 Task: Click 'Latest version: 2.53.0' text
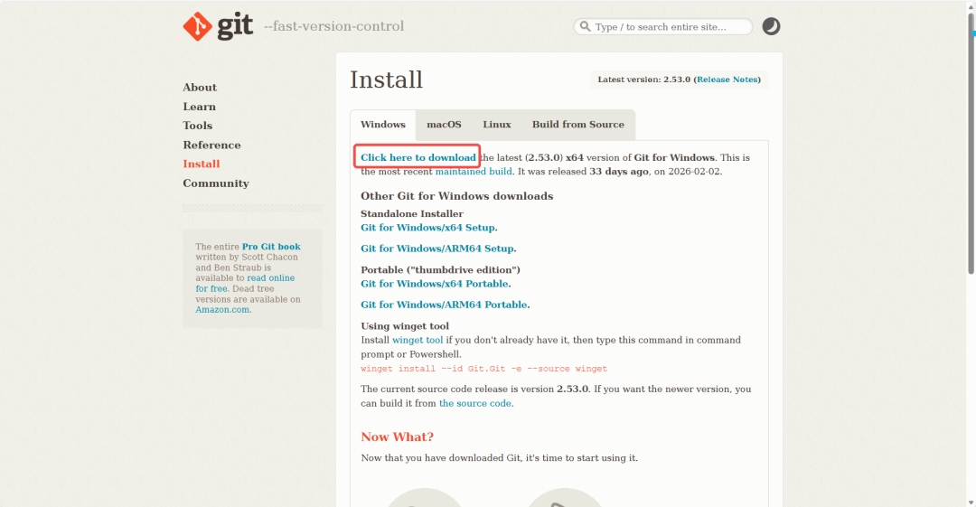click(644, 80)
